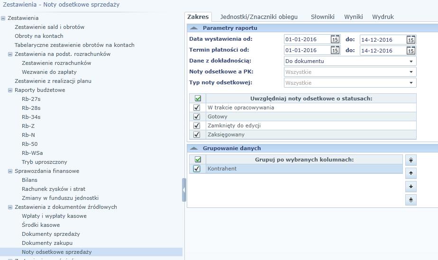Open the Rb-WSa budget report
Image resolution: width=438 pixels, height=260 pixels.
coord(32,153)
